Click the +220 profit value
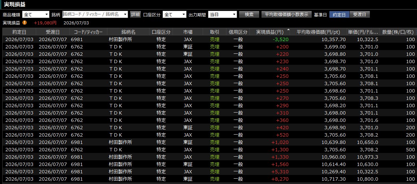The height and width of the screenshot is (184, 417). (x=282, y=54)
